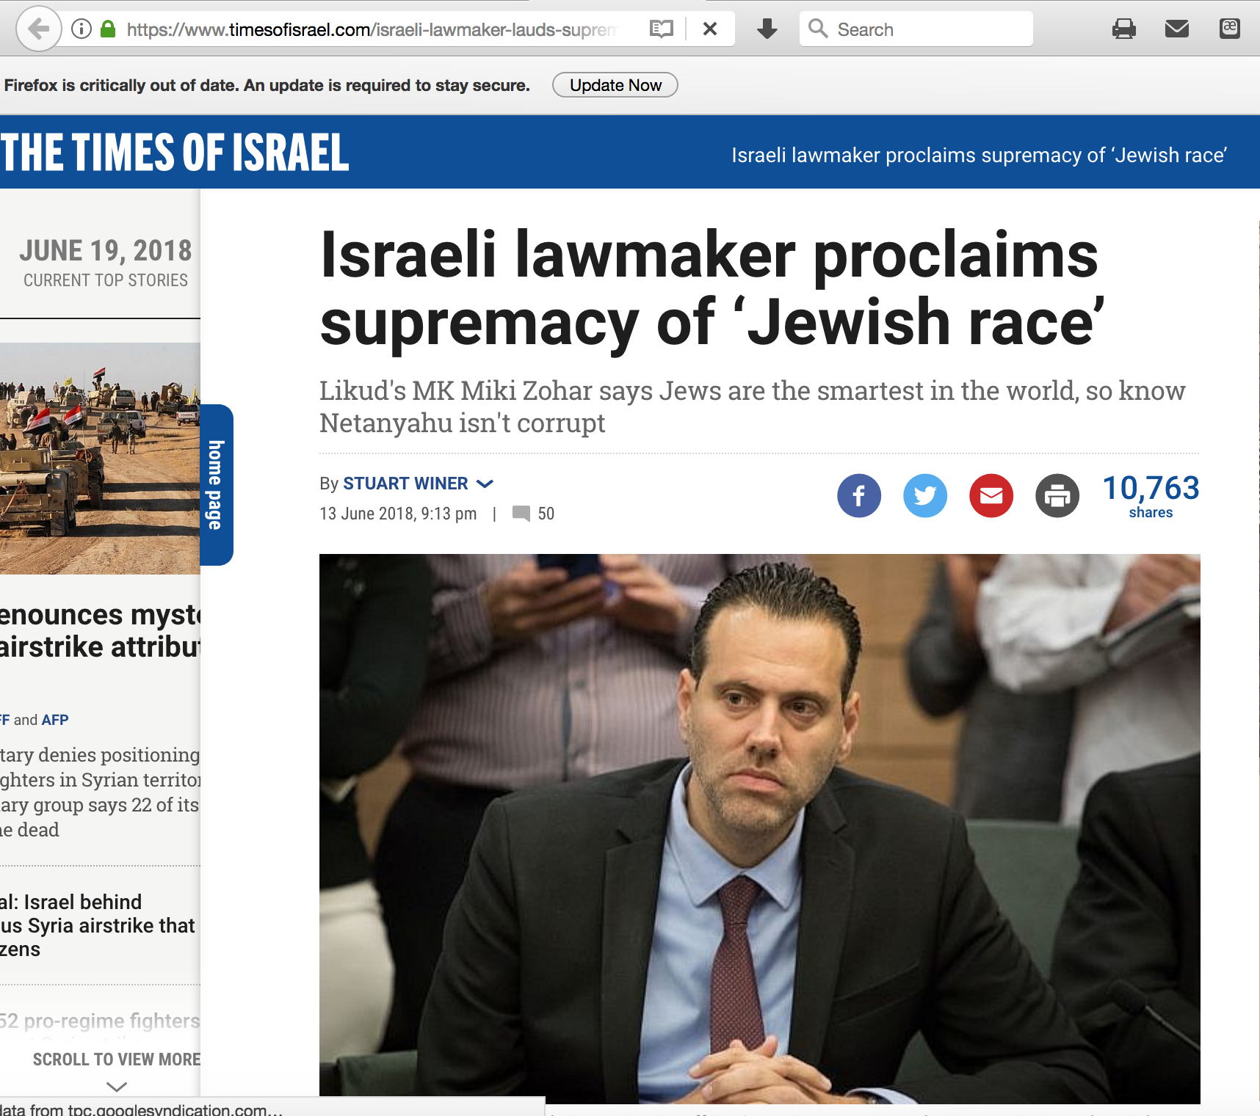Click the green padlock security icon
This screenshot has height=1116, width=1260.
[108, 29]
